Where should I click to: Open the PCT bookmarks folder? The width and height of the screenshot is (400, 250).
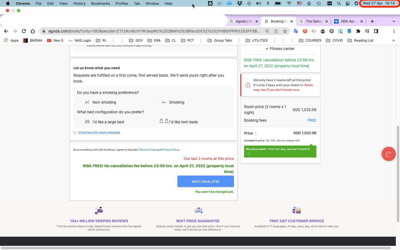point(187,41)
